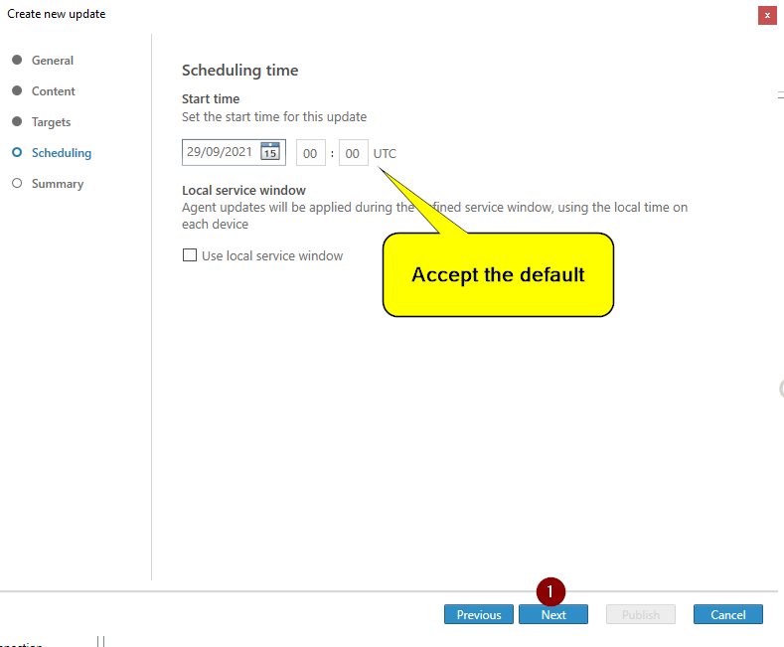
Task: Click the Cancel button
Action: (x=728, y=614)
